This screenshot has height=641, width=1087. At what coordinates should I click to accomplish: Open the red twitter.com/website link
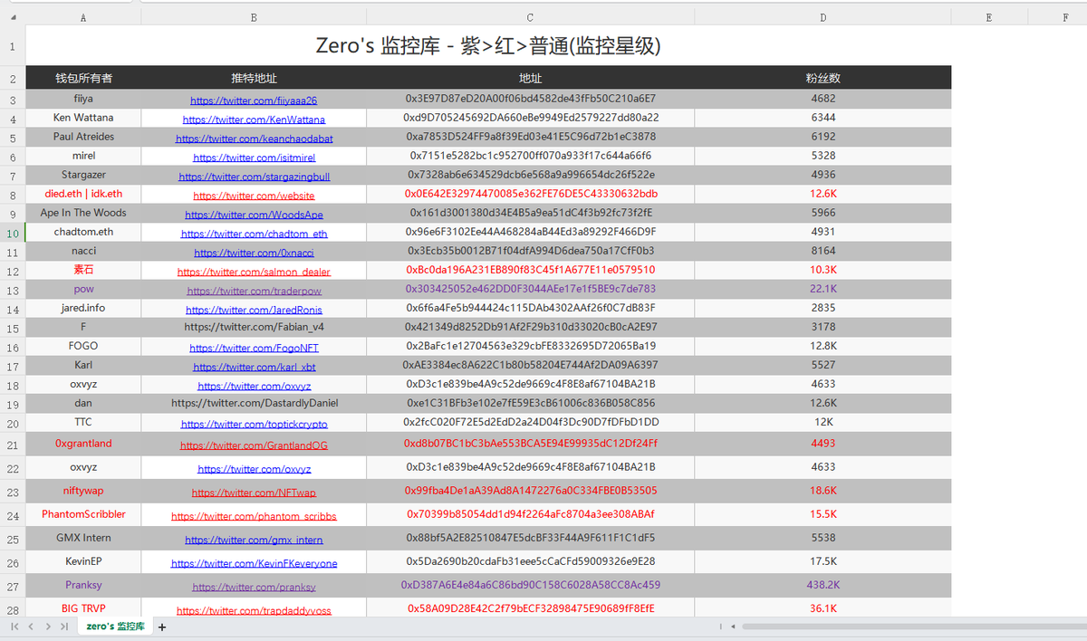pyautogui.click(x=254, y=196)
